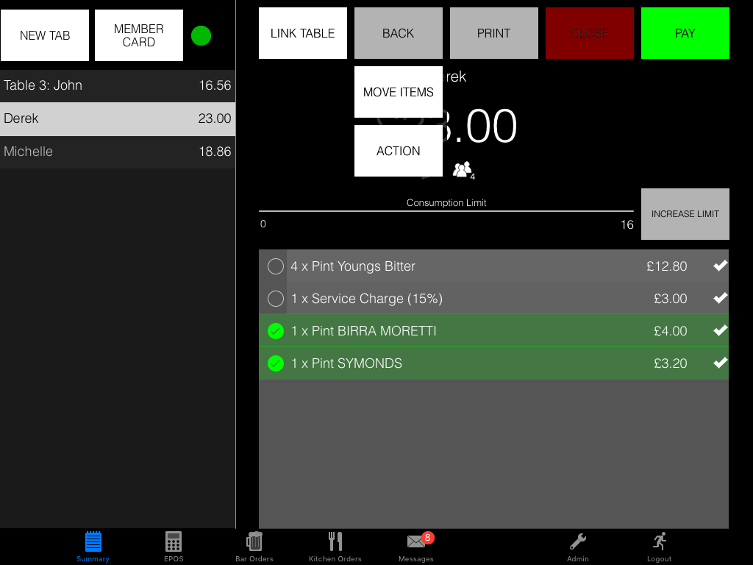Select Michelle's tab in the list
Image resolution: width=753 pixels, height=565 pixels.
point(118,152)
